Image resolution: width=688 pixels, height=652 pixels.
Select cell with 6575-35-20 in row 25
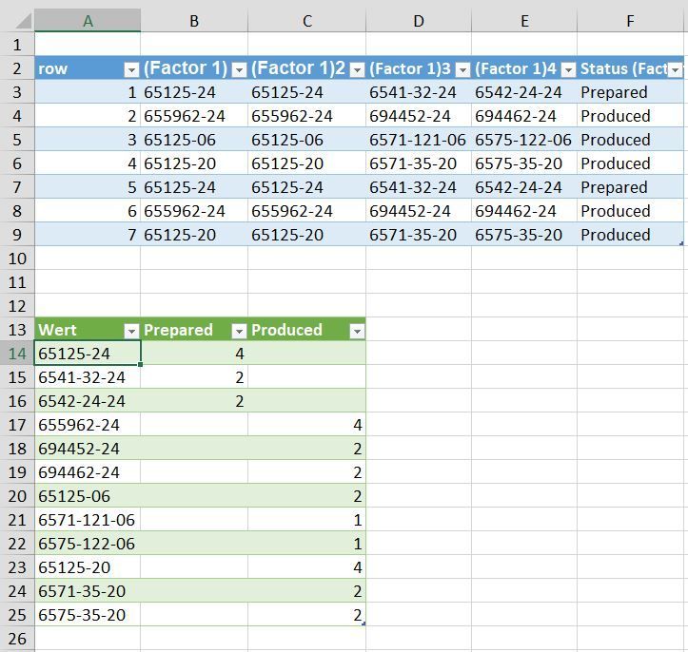[88, 615]
